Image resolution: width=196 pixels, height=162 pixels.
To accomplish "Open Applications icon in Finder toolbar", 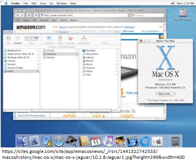I will pyautogui.click(x=84, y=39).
